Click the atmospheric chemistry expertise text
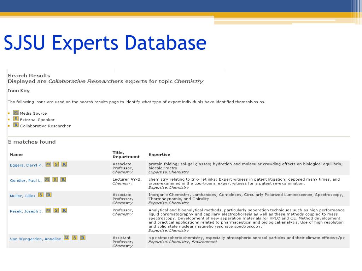The width and height of the screenshot is (362, 271). pyautogui.click(x=247, y=237)
